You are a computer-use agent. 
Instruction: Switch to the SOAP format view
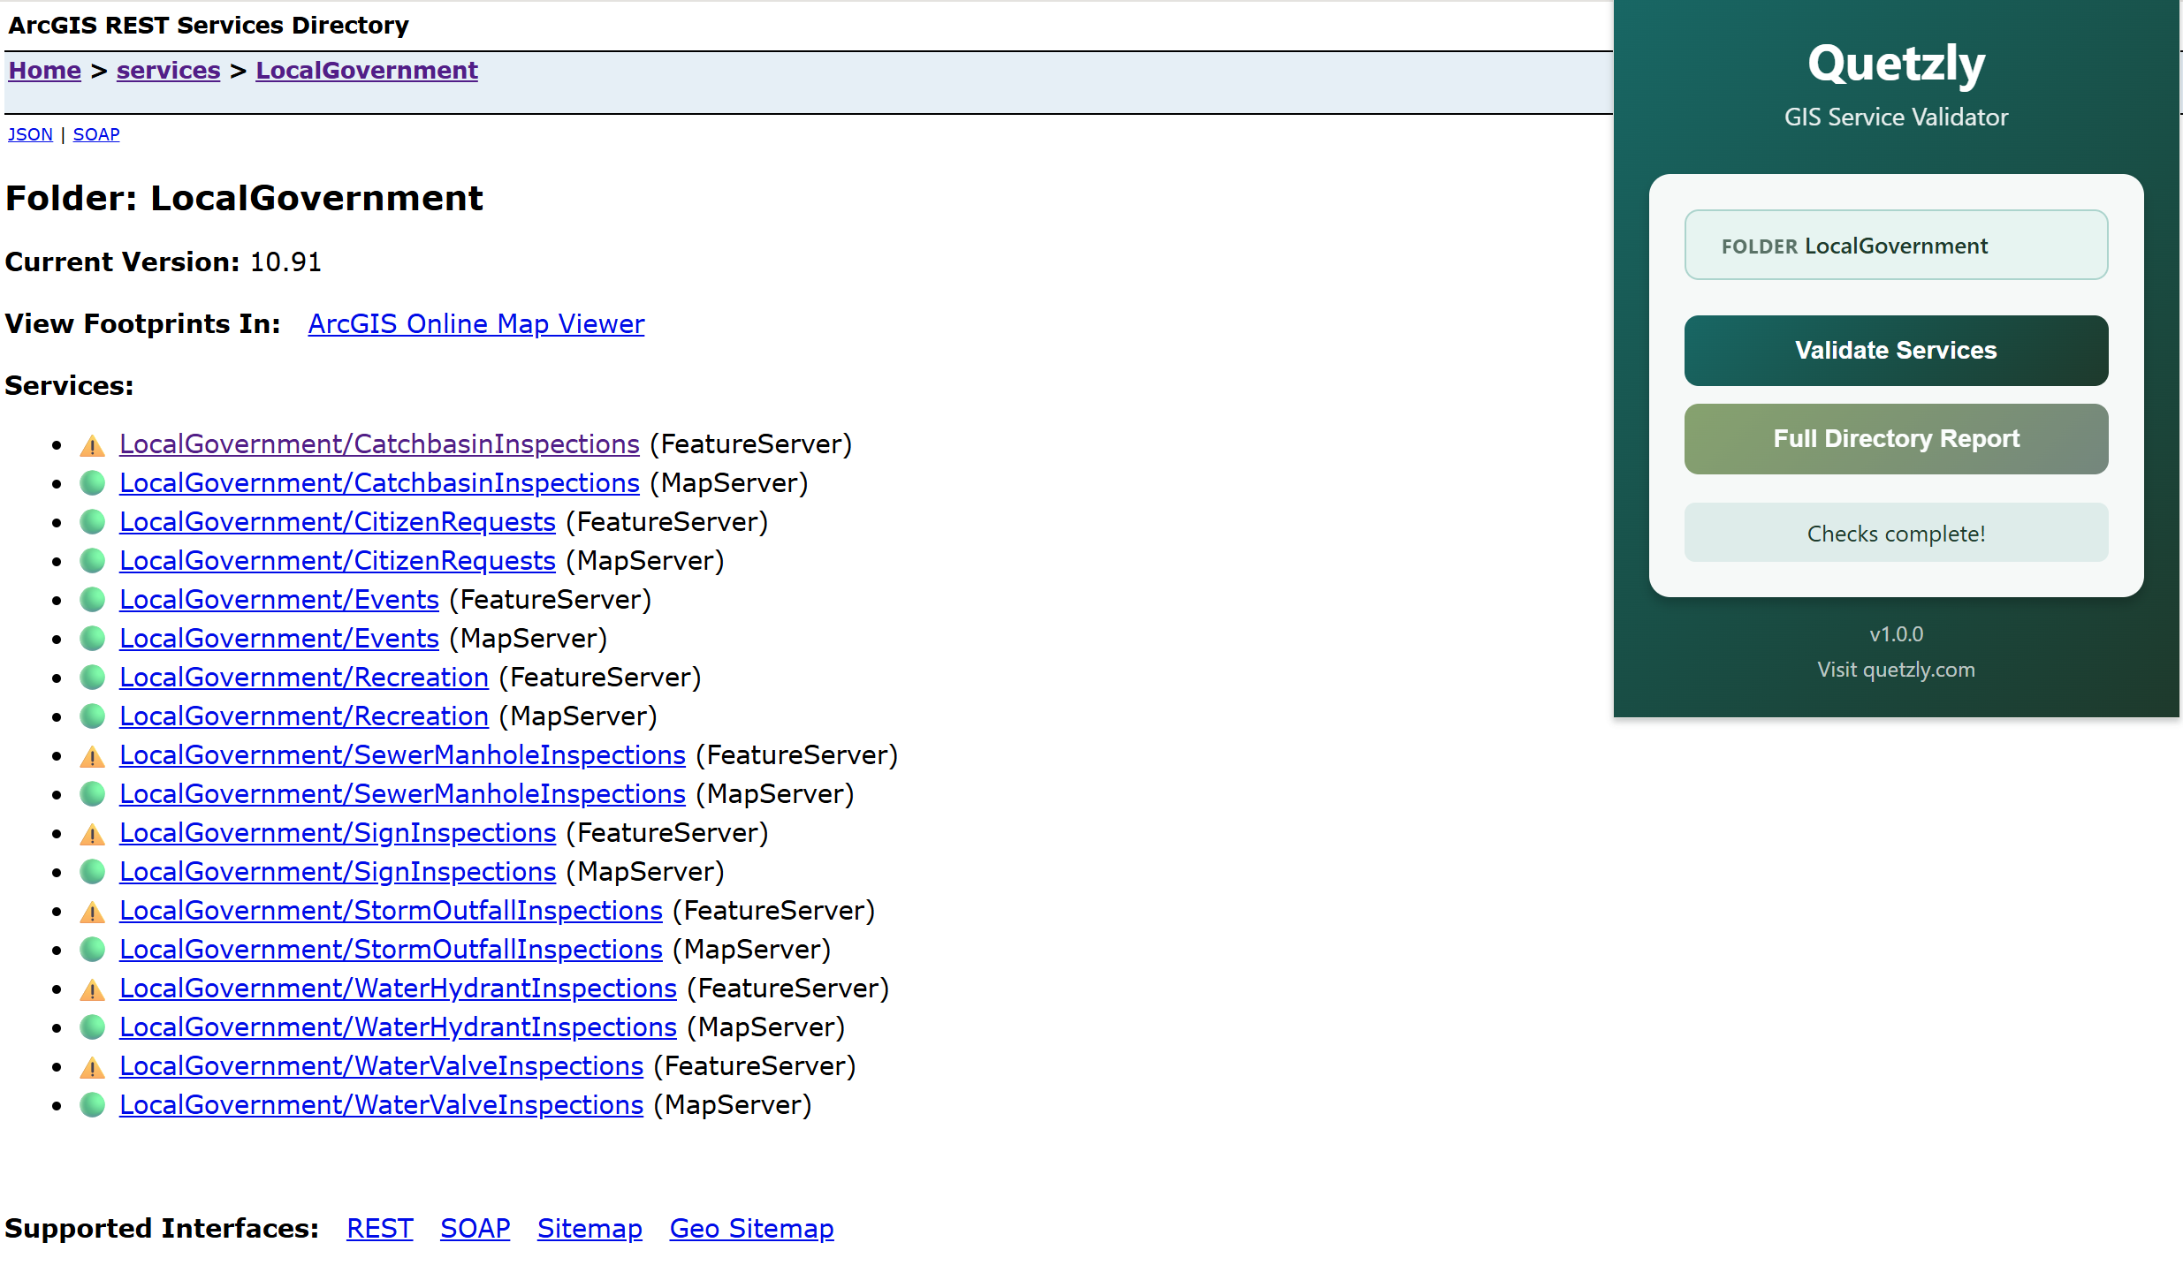[x=95, y=133]
